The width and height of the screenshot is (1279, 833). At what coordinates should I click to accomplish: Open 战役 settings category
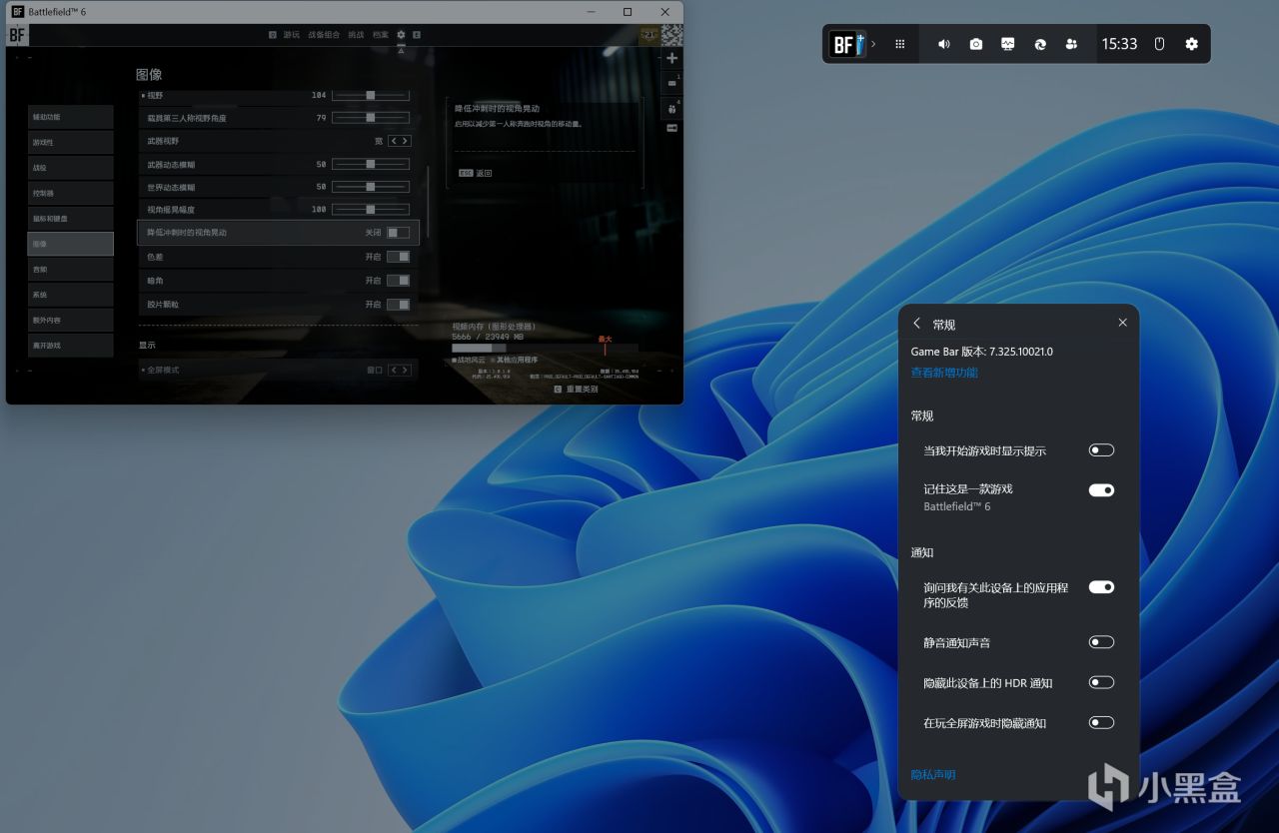(71, 168)
